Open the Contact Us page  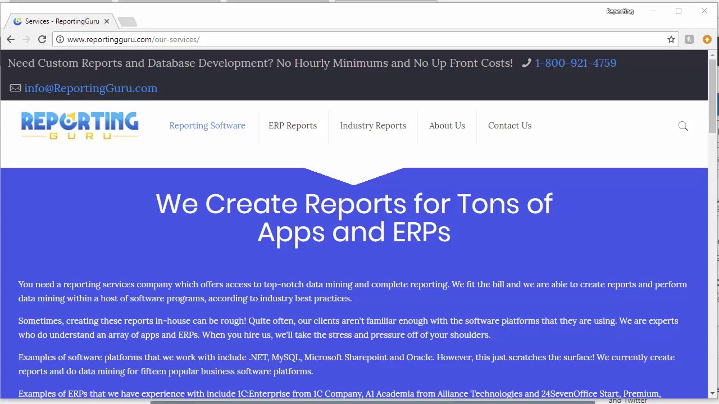[x=509, y=126]
